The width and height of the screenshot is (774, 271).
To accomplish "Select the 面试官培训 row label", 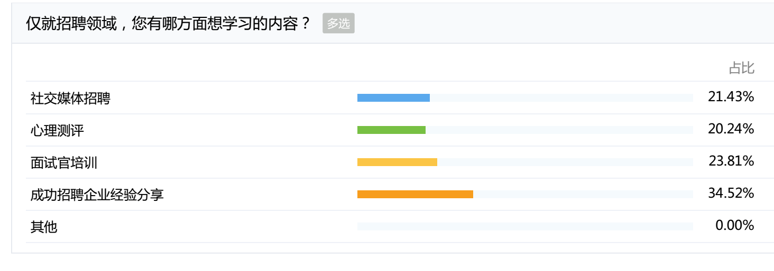I will [64, 162].
